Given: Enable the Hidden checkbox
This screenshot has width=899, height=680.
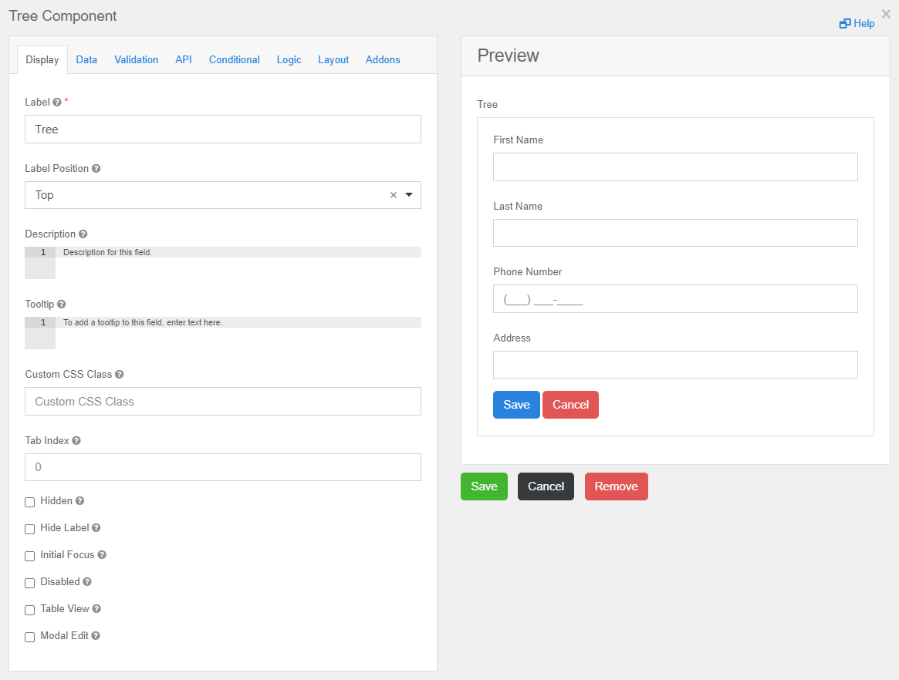Looking at the screenshot, I should 30,502.
